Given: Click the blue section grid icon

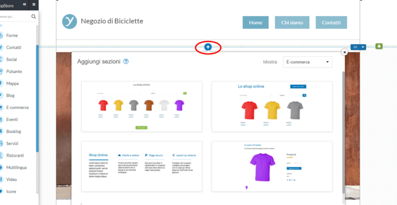Looking at the screenshot, I should pyautogui.click(x=355, y=47).
